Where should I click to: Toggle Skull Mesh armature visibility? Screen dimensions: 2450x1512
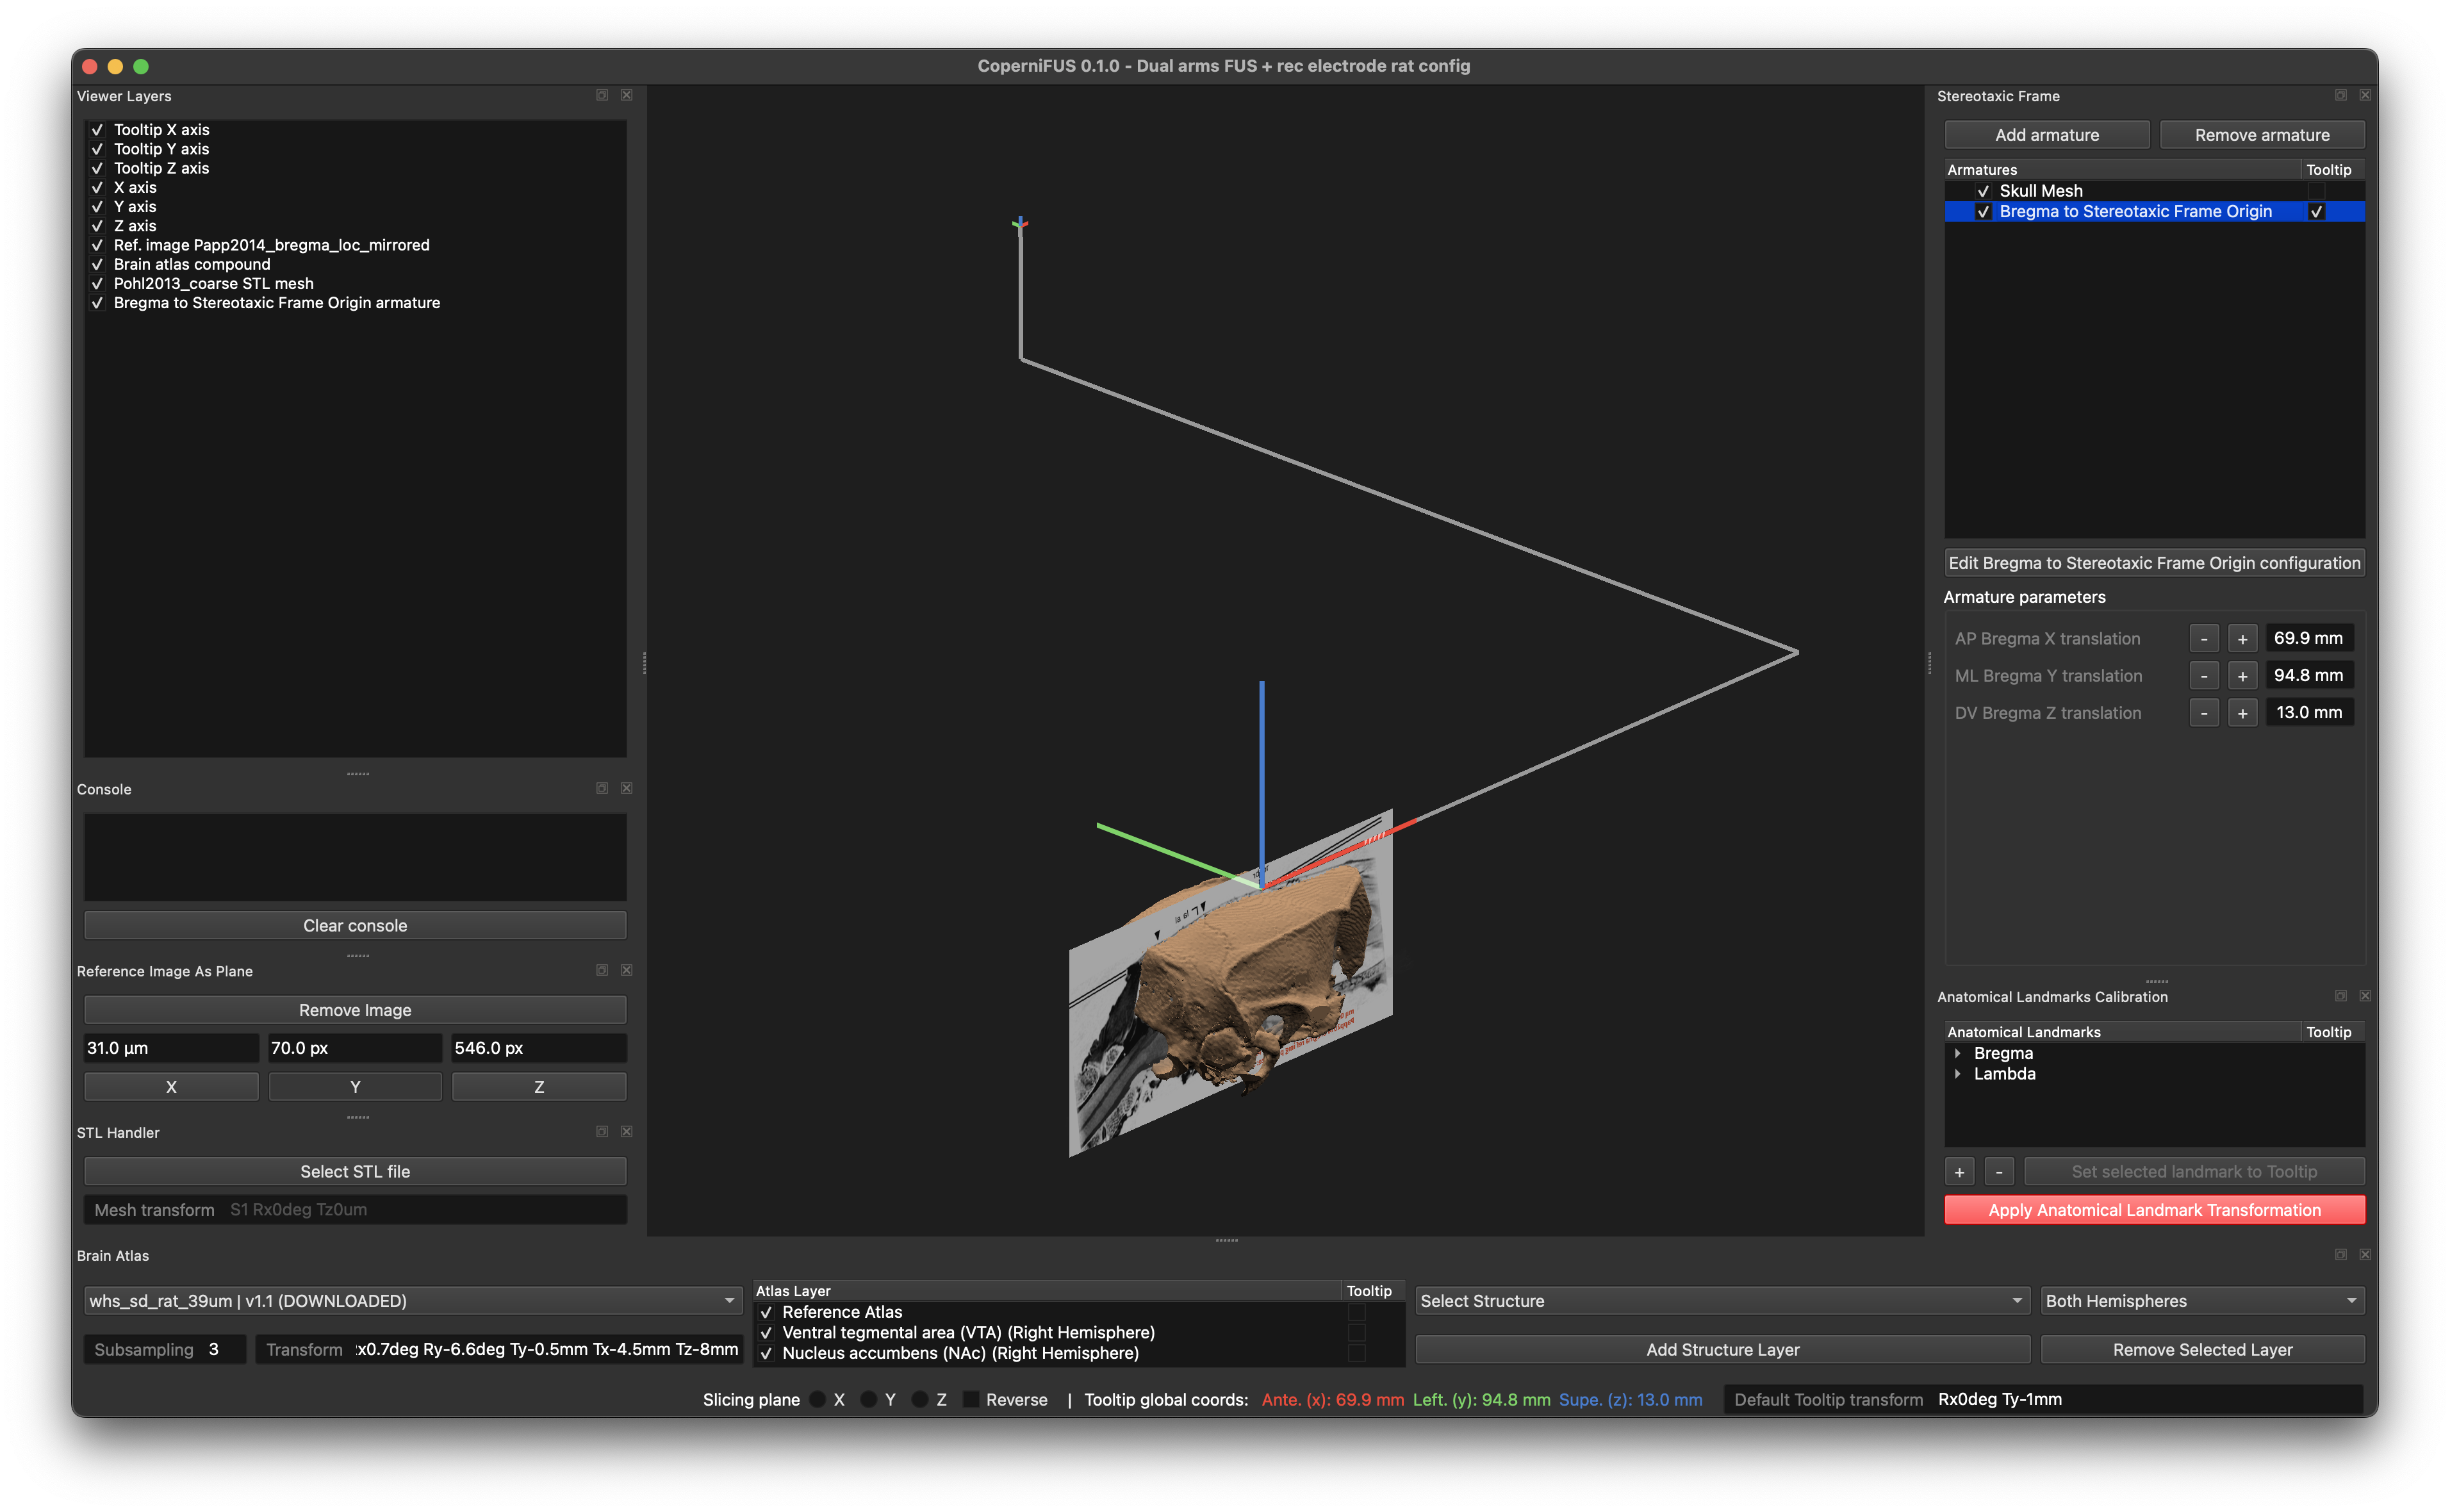(x=1983, y=191)
